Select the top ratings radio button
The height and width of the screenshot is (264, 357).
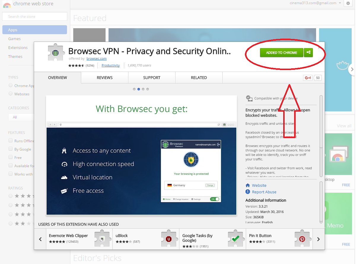[11, 196]
